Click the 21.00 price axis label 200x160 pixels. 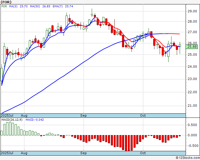[192, 105]
